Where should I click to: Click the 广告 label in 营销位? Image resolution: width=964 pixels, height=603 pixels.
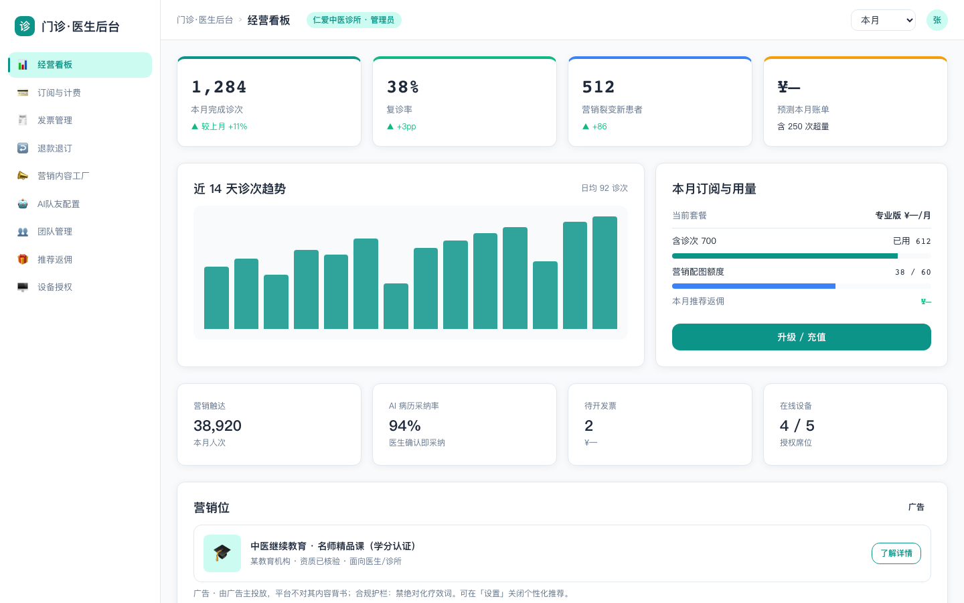(x=916, y=507)
